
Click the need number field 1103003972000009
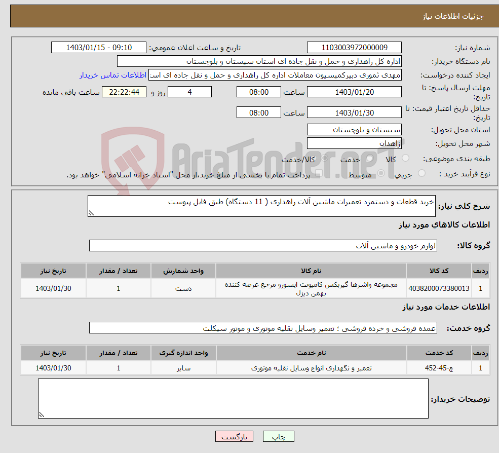tap(354, 48)
